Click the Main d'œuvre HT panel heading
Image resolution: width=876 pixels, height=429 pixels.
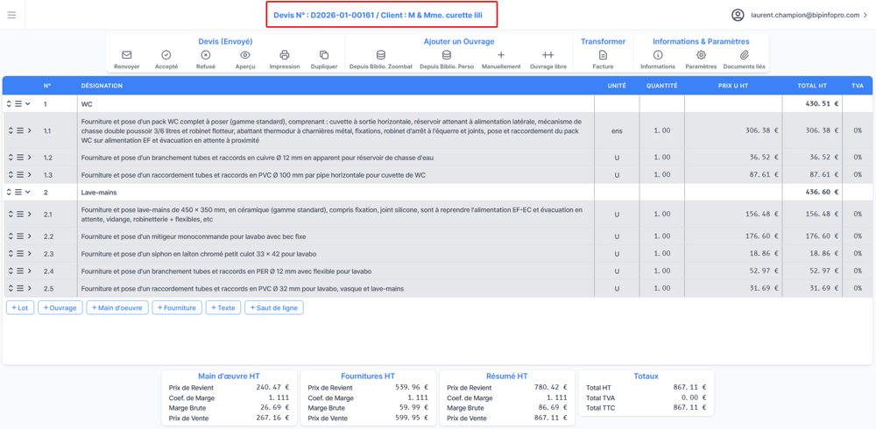(x=229, y=376)
